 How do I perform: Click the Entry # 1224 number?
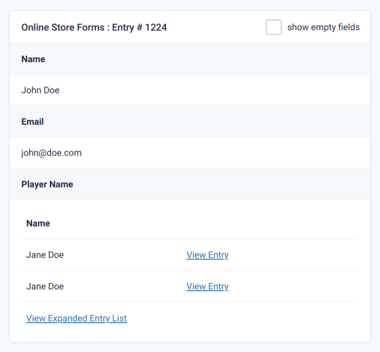(x=156, y=28)
